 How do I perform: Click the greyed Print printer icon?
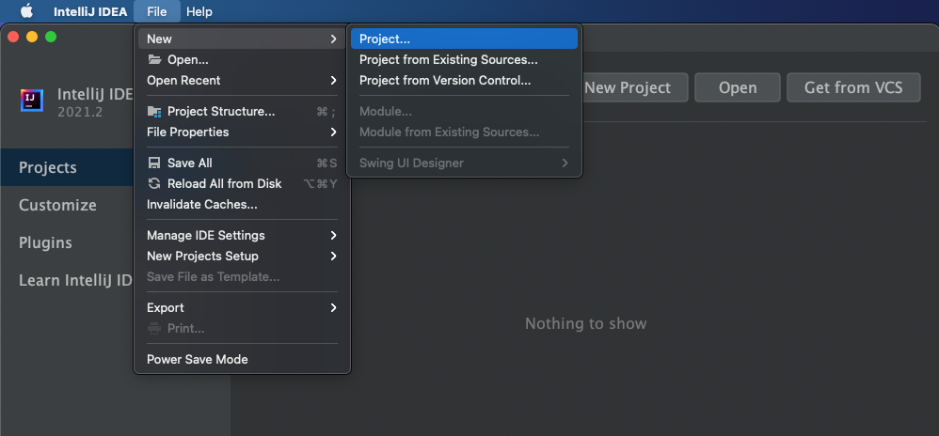[x=154, y=328]
